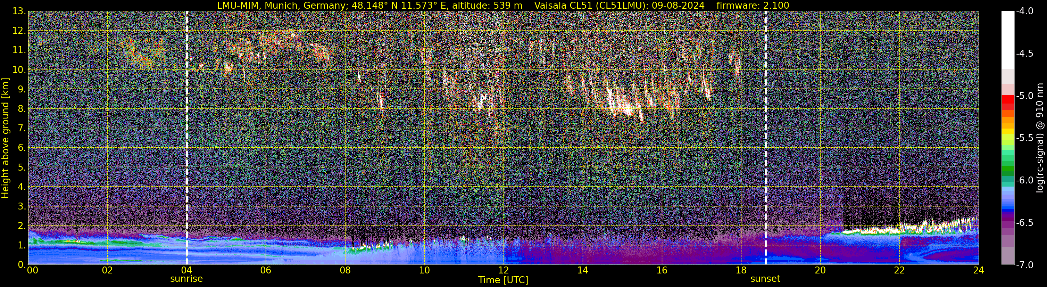Click the colorbar tick label '-5.0'
The image size is (1047, 287).
pos(1025,96)
